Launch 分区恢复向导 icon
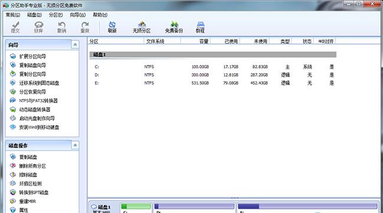This screenshot has height=213, width=383. tap(13, 92)
